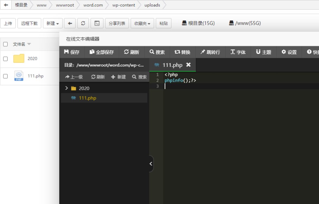Check the box for the 2020 folder
The height and width of the screenshot is (204, 319).
(5, 59)
